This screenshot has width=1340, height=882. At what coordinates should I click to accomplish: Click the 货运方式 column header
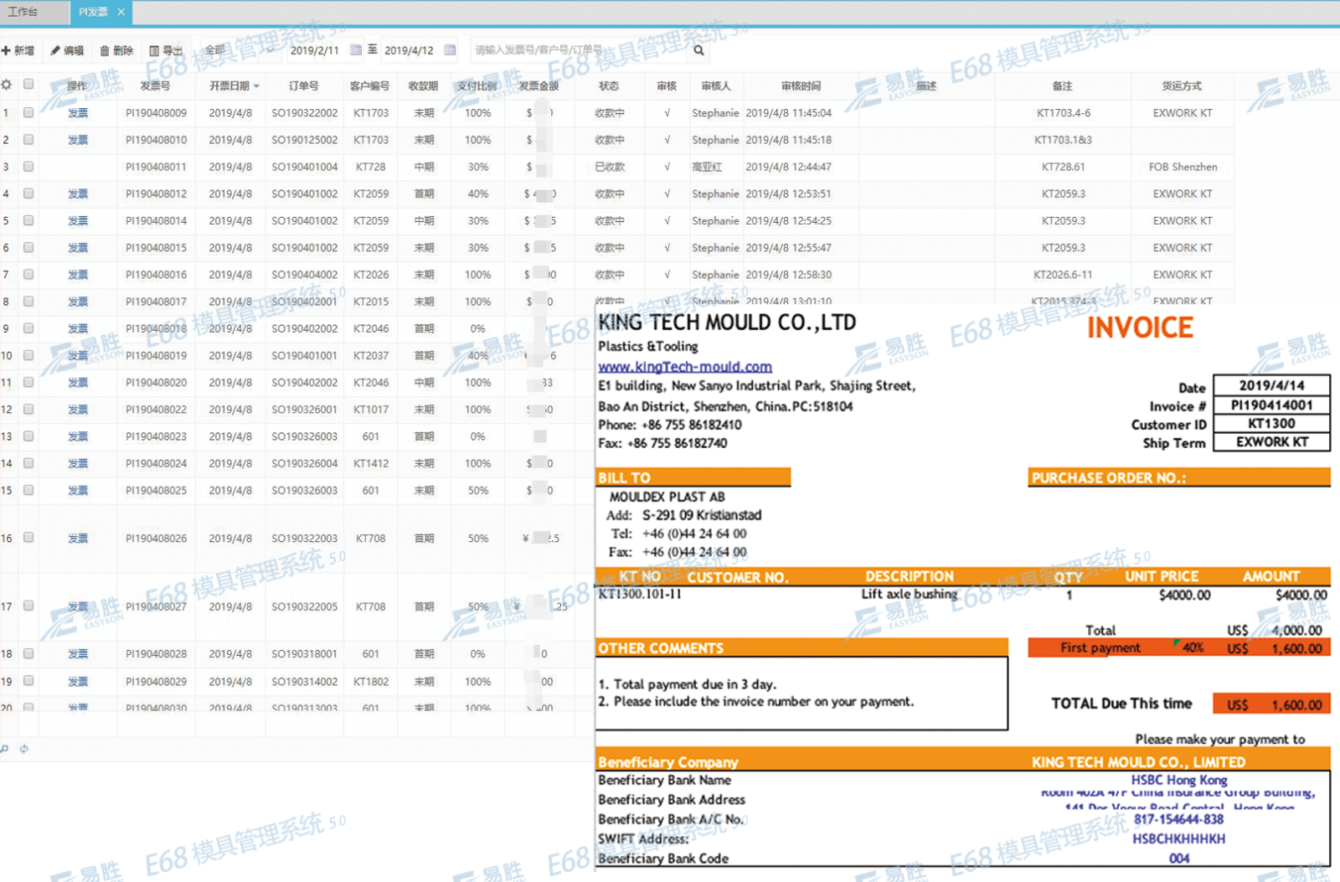pyautogui.click(x=1182, y=86)
